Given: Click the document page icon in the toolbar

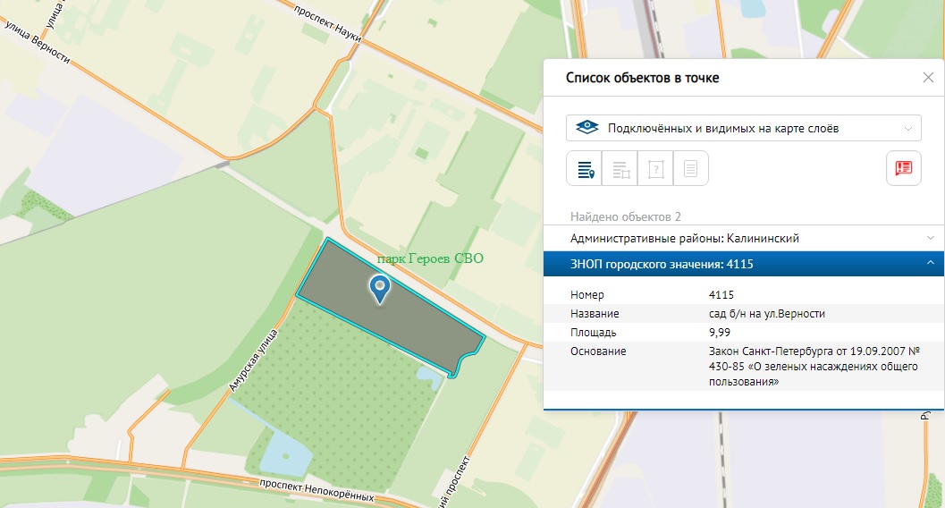Looking at the screenshot, I should click(x=690, y=168).
